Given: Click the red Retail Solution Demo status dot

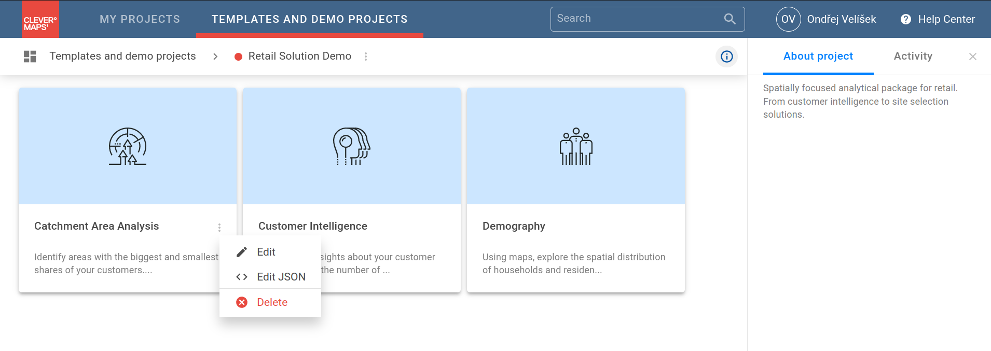Looking at the screenshot, I should 238,57.
